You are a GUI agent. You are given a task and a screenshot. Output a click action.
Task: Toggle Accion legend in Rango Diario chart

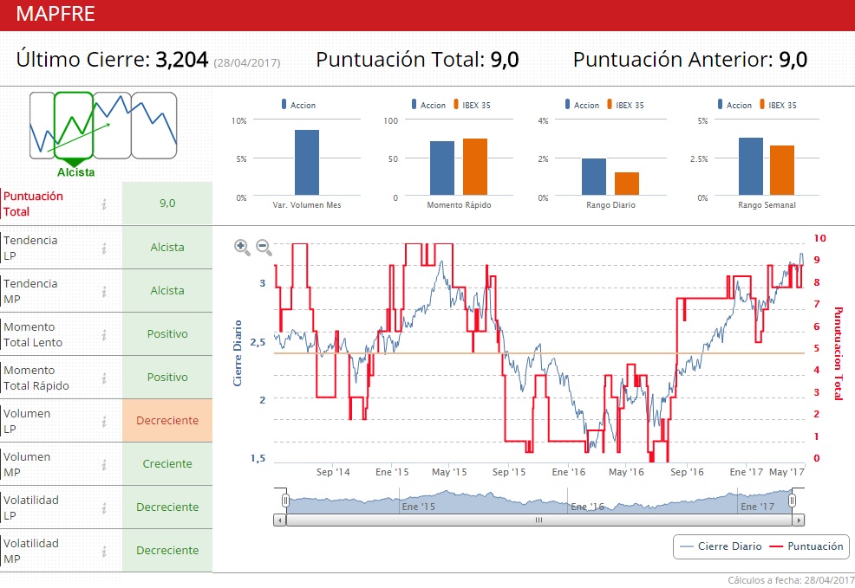click(582, 105)
